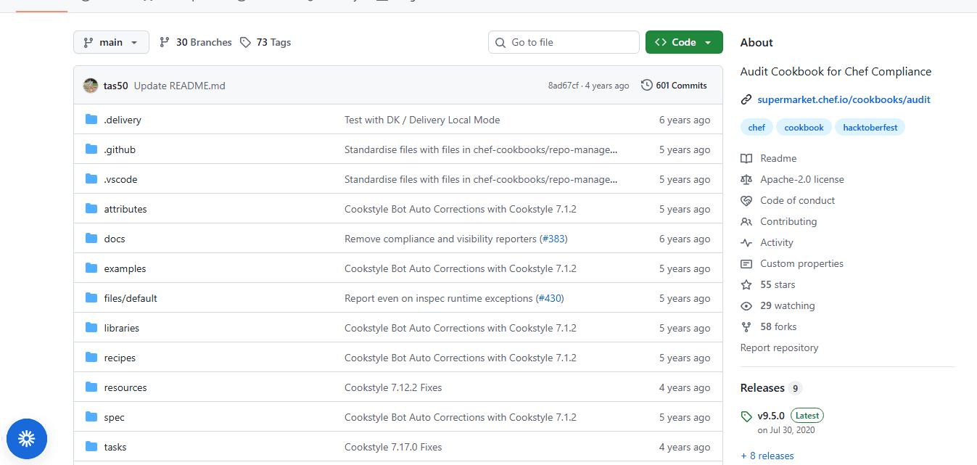Screen dimensions: 977x465
Task: Open the supermarket.chef.io cookbooks audit link
Action: click(844, 99)
